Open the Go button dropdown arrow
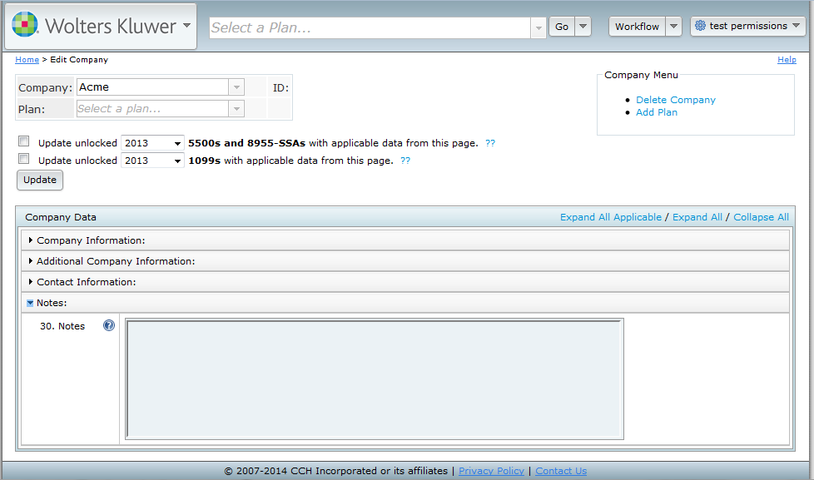Screen dimensions: 814x480 coord(583,27)
